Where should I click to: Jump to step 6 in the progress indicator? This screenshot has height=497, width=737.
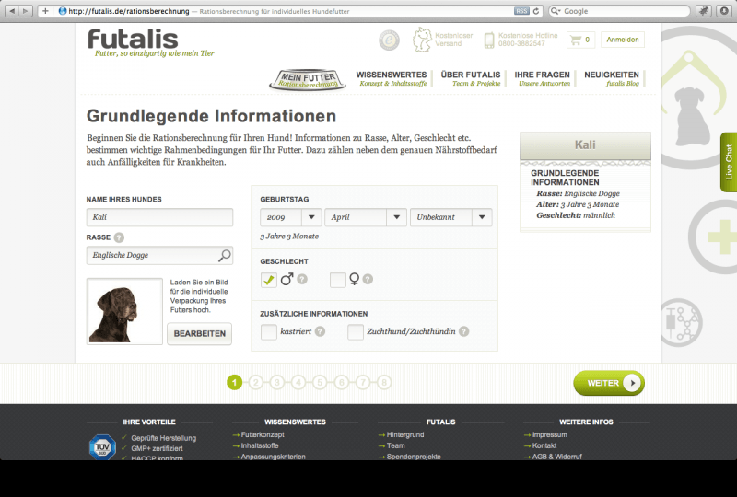click(341, 382)
